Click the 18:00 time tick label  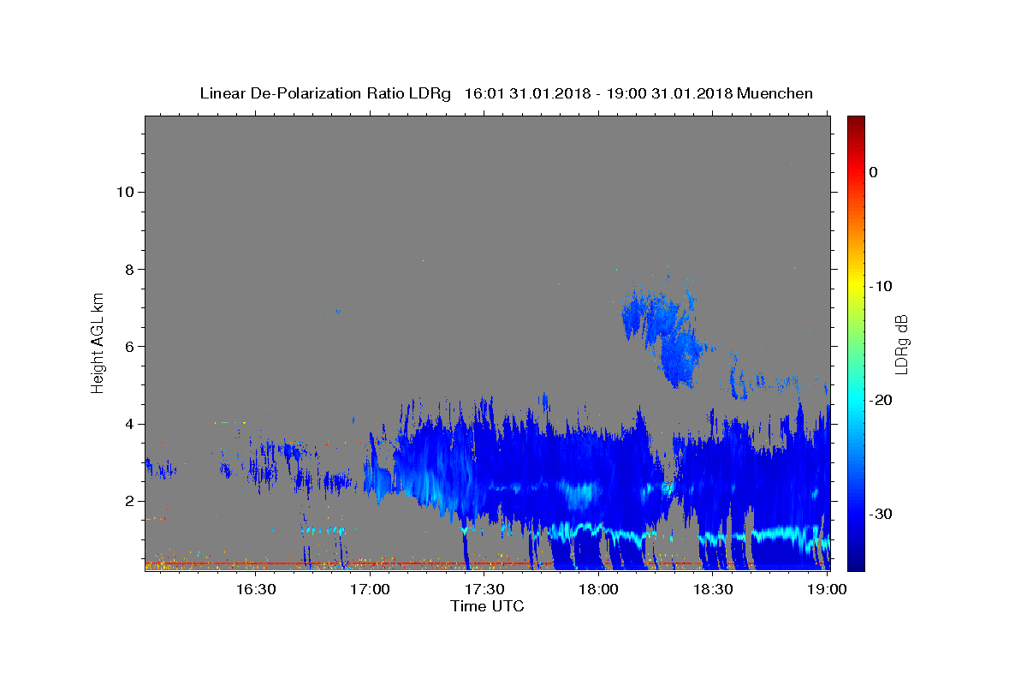pyautogui.click(x=599, y=589)
